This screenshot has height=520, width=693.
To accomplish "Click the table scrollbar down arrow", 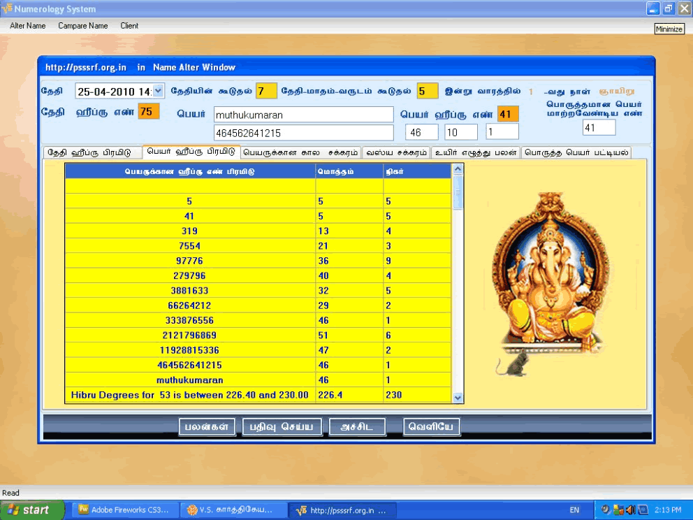I will (x=458, y=398).
